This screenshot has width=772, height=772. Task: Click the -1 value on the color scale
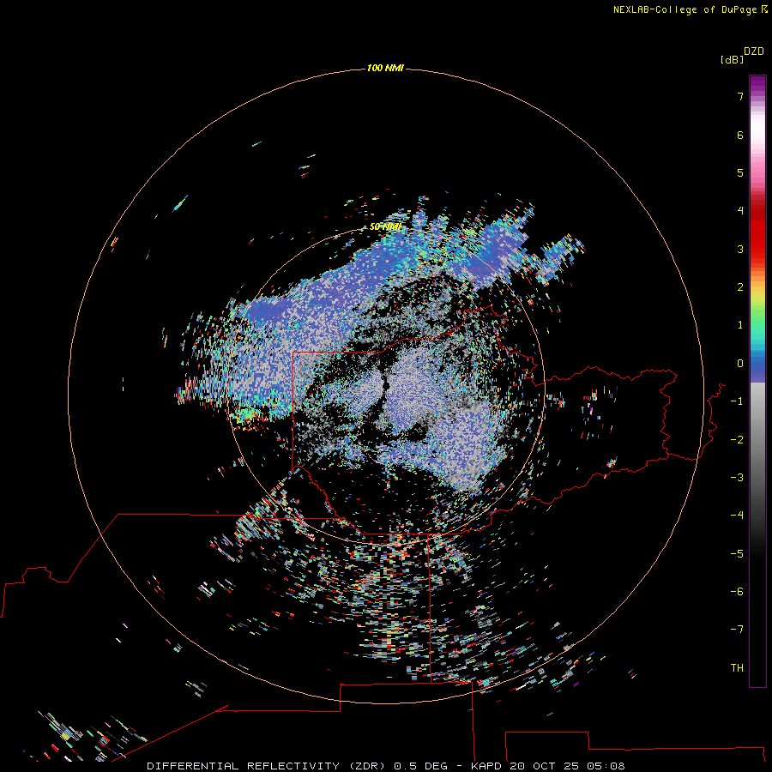pos(737,401)
